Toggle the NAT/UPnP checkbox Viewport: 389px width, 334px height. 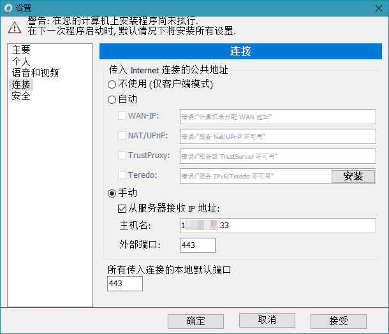coord(122,136)
